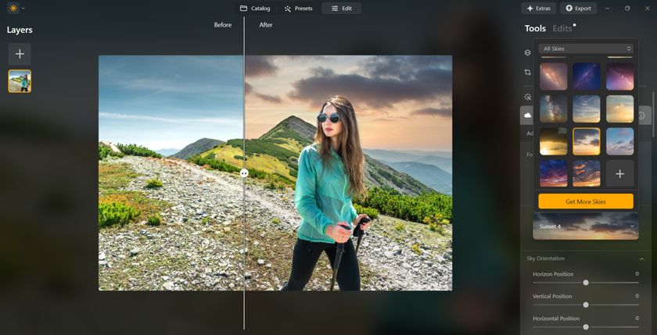Choose the dark stormy golden sun sky thumbnail
Image resolution: width=657 pixels, height=335 pixels.
point(554,141)
